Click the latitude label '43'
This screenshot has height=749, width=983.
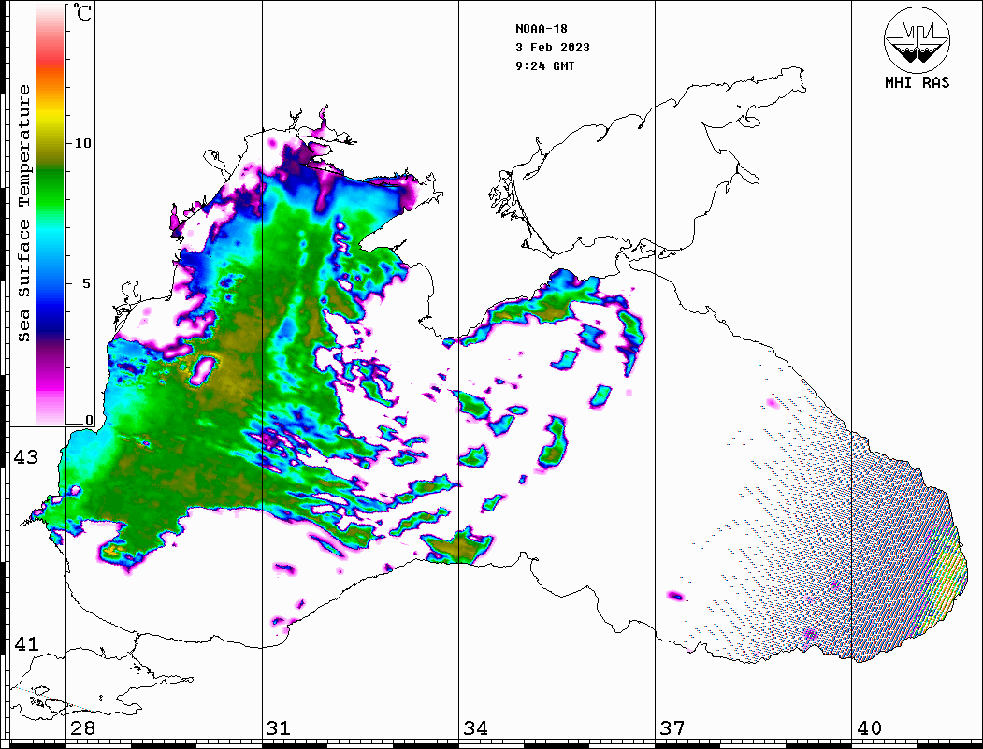coord(26,457)
